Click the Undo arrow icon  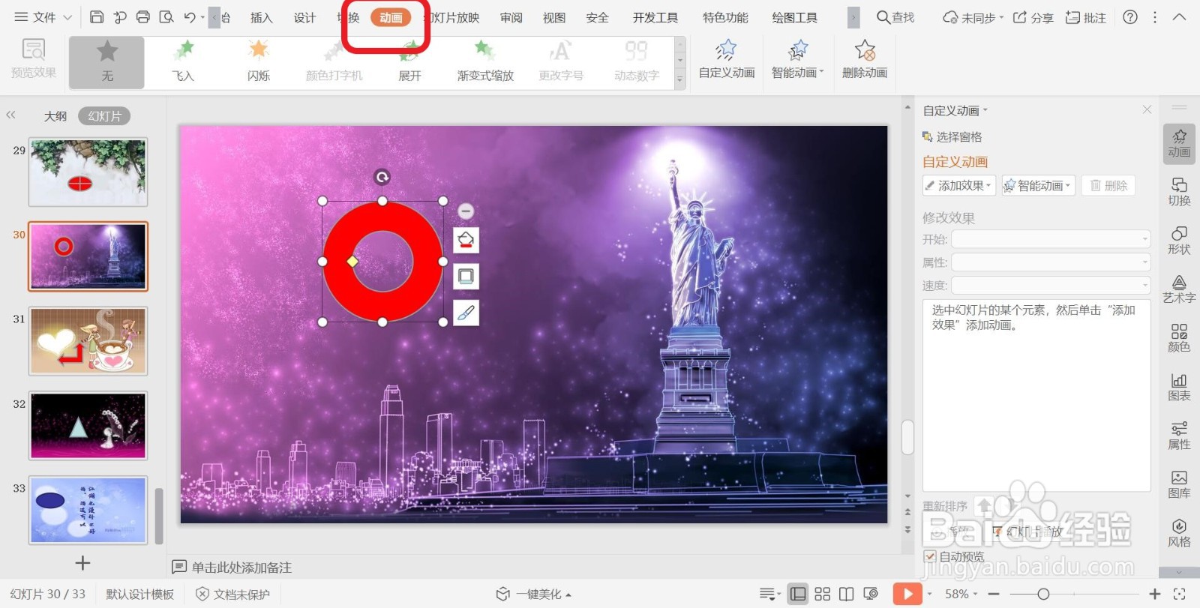[x=190, y=16]
